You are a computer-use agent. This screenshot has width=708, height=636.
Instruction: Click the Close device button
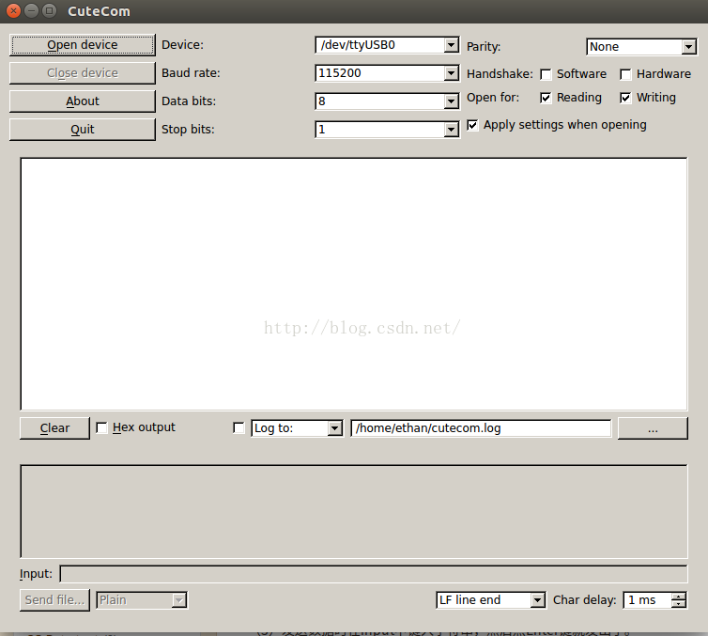click(x=83, y=73)
